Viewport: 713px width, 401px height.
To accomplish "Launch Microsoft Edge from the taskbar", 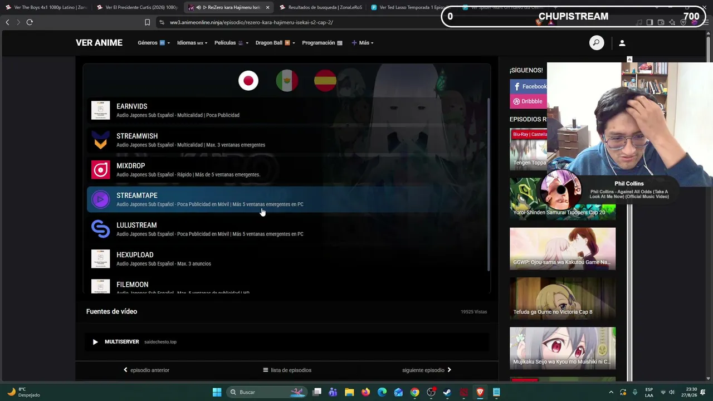I will pyautogui.click(x=382, y=392).
